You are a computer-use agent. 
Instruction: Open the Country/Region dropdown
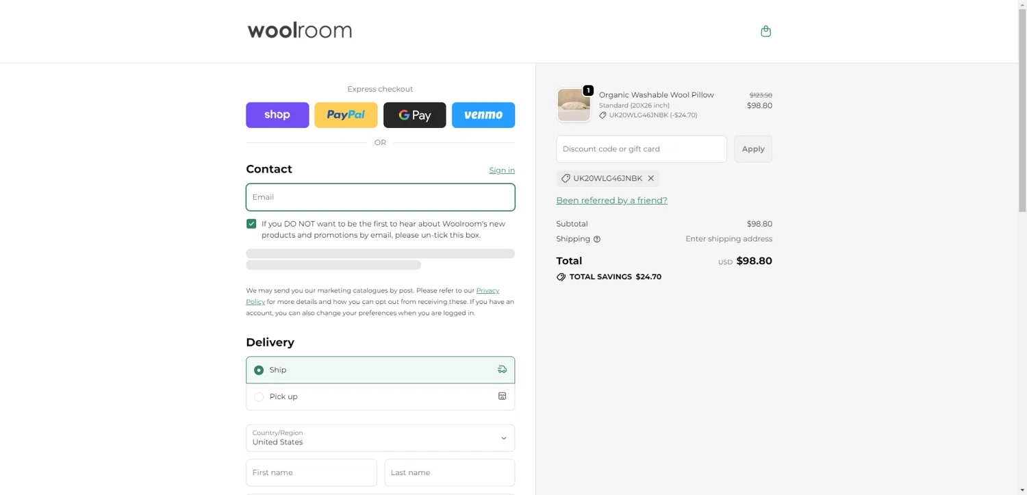380,438
